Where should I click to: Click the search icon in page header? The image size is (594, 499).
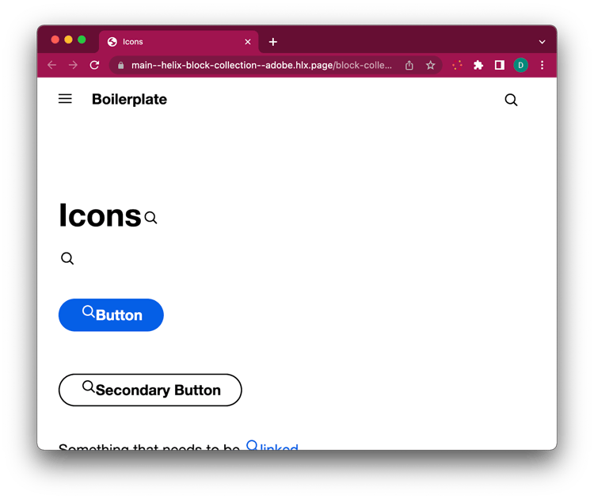coord(511,100)
